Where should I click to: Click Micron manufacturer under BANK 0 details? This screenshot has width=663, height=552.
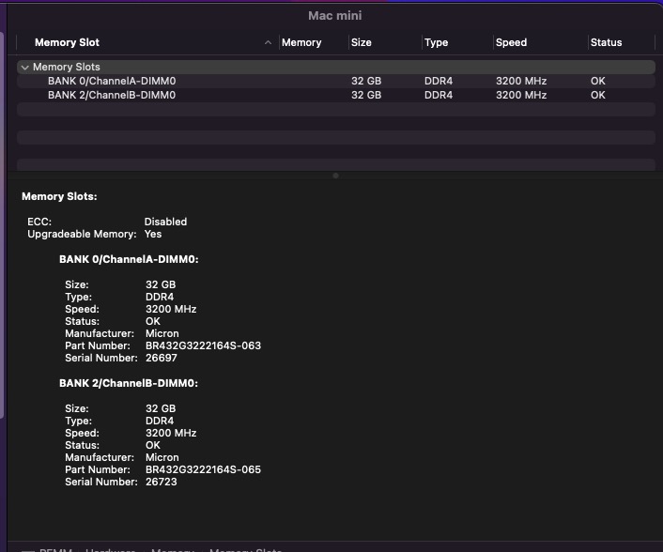pyautogui.click(x=162, y=333)
